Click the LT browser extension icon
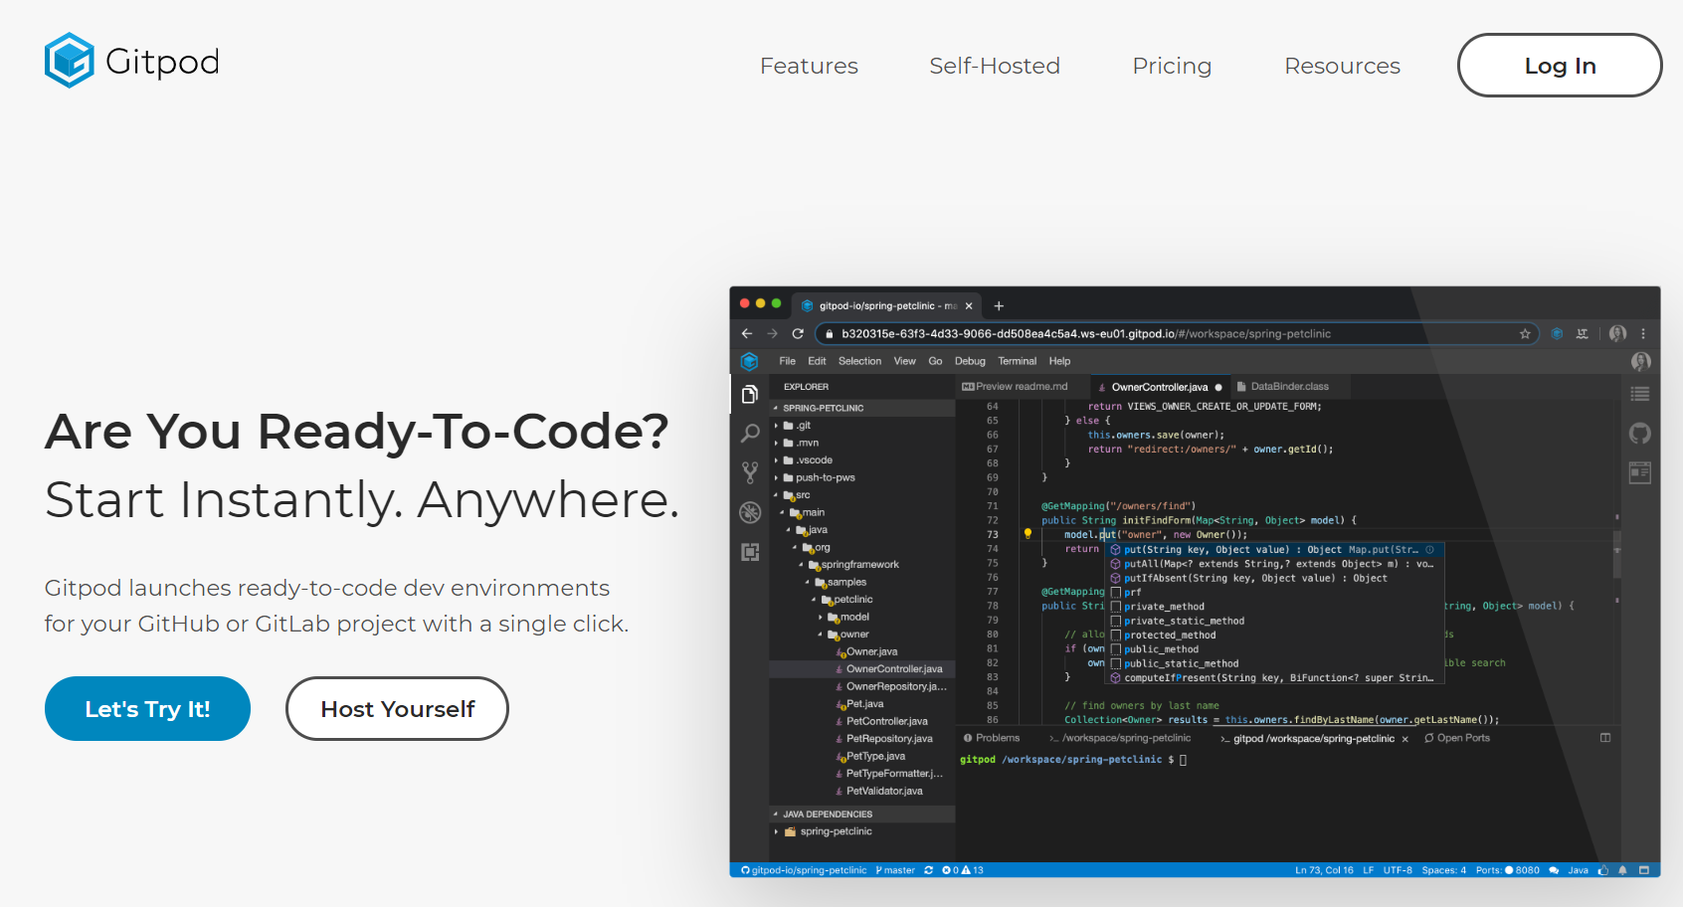Viewport: 1683px width, 907px height. [x=1583, y=334]
